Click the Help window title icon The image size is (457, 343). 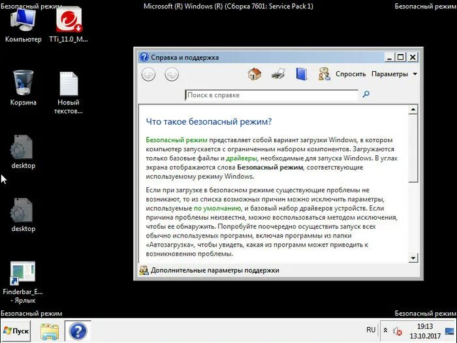tap(144, 57)
